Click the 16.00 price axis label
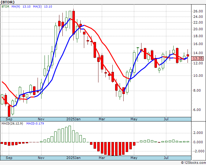Viewport: 206px width, 165px height. point(198,44)
